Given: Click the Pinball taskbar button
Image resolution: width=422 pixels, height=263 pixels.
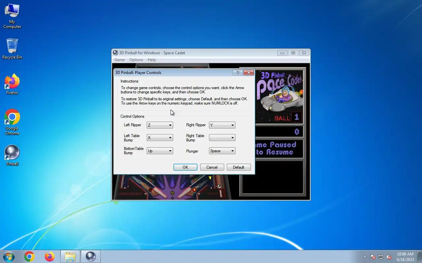Looking at the screenshot, I should tap(91, 256).
